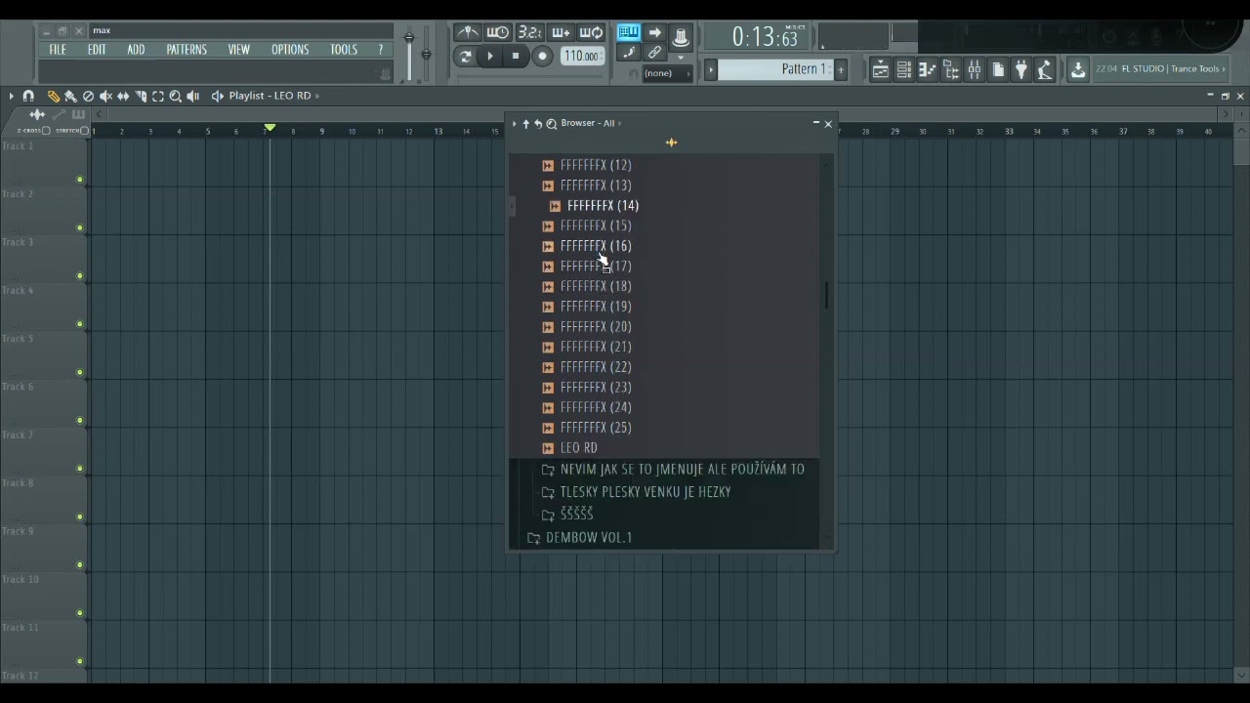Click the wait for input icon

click(x=498, y=33)
